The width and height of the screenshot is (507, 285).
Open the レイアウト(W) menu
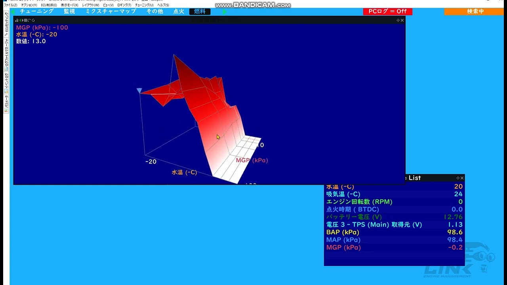pyautogui.click(x=91, y=5)
